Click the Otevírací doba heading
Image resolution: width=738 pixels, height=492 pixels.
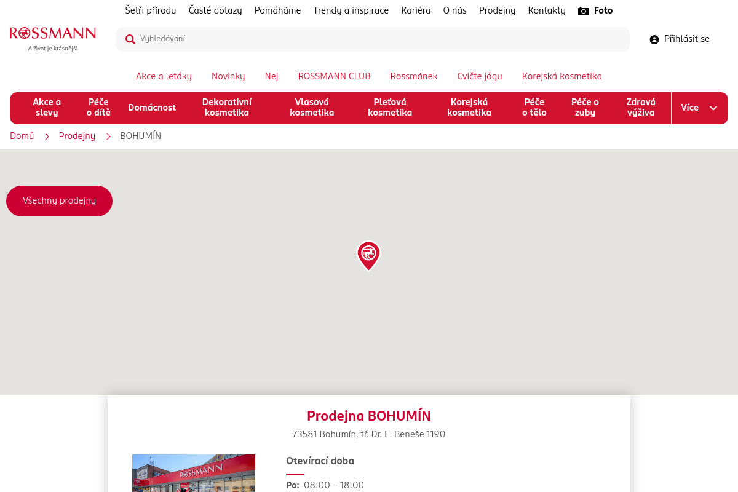320,461
